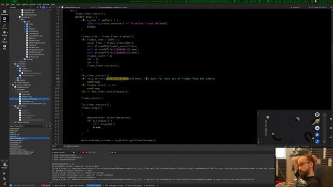Expand the CMake Modules node above CMakeLists.txt
This screenshot has height=187, width=333.
pyautogui.click(x=13, y=83)
